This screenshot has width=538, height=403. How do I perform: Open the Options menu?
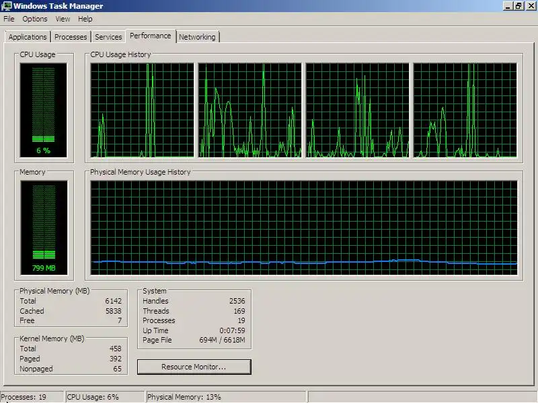click(x=35, y=19)
